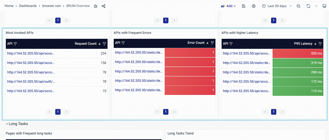The width and height of the screenshot is (329, 140).
Task: Filter the Error Count column
Action: [212, 43]
